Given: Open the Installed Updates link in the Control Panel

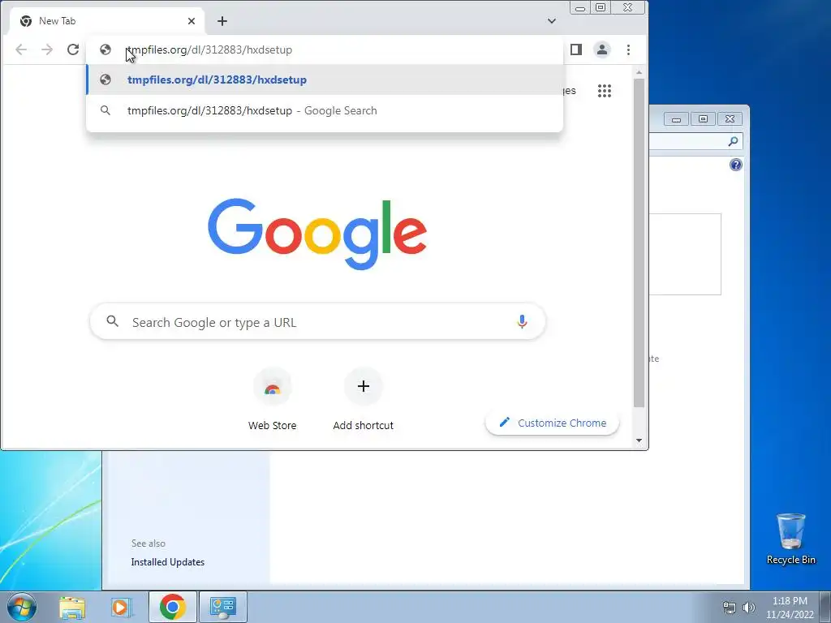Looking at the screenshot, I should pyautogui.click(x=167, y=562).
